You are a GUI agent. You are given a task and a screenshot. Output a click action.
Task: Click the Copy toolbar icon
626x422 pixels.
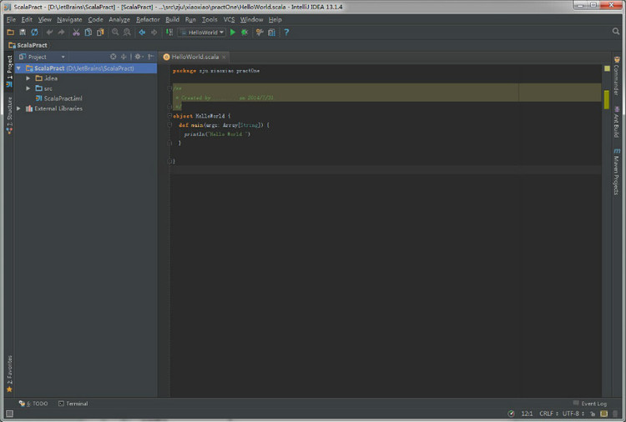pyautogui.click(x=88, y=33)
